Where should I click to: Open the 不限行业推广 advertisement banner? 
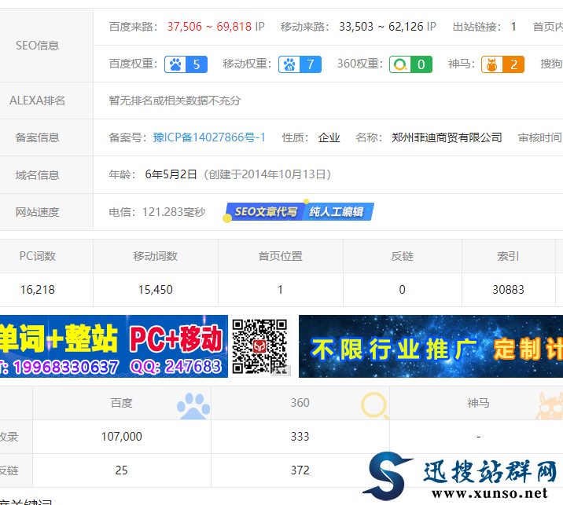(431, 346)
